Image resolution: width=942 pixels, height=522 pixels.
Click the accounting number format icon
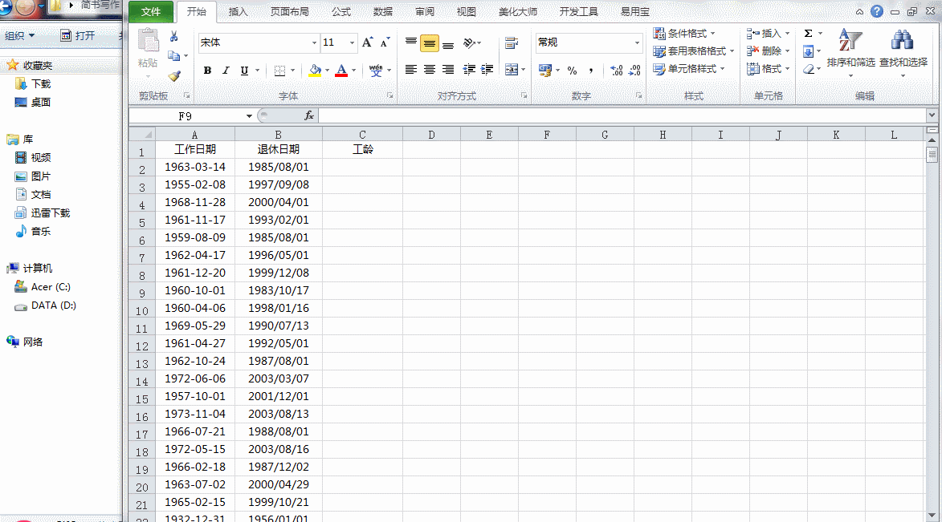point(545,71)
